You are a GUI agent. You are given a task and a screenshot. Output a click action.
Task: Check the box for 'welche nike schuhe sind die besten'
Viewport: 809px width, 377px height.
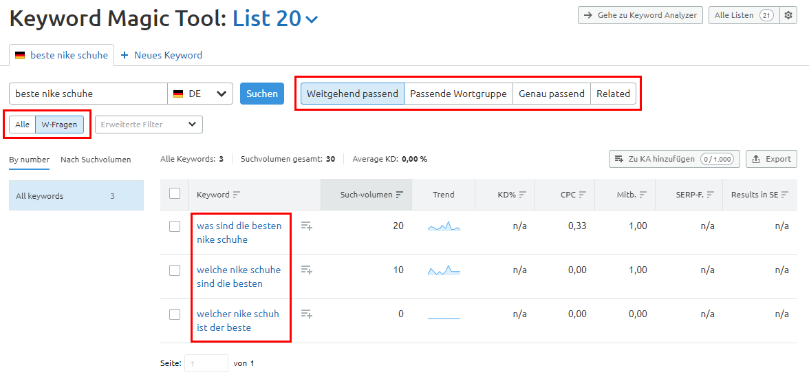pyautogui.click(x=175, y=270)
